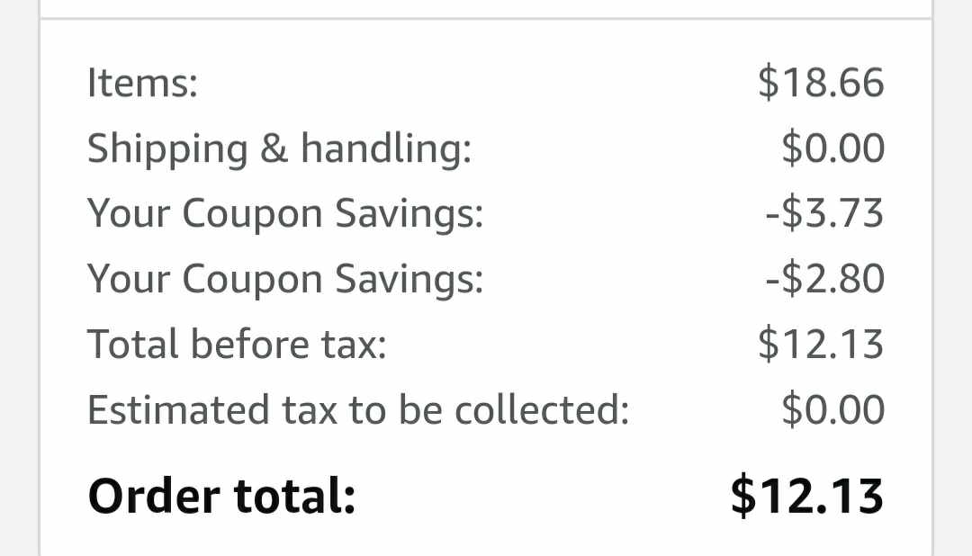
Task: Click the first Your Coupon Savings label
Action: click(285, 215)
